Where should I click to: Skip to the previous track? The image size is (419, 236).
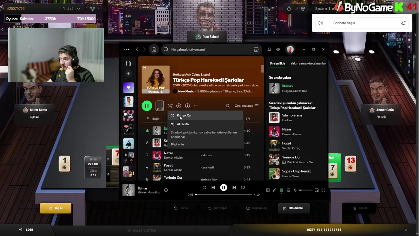tap(213, 187)
